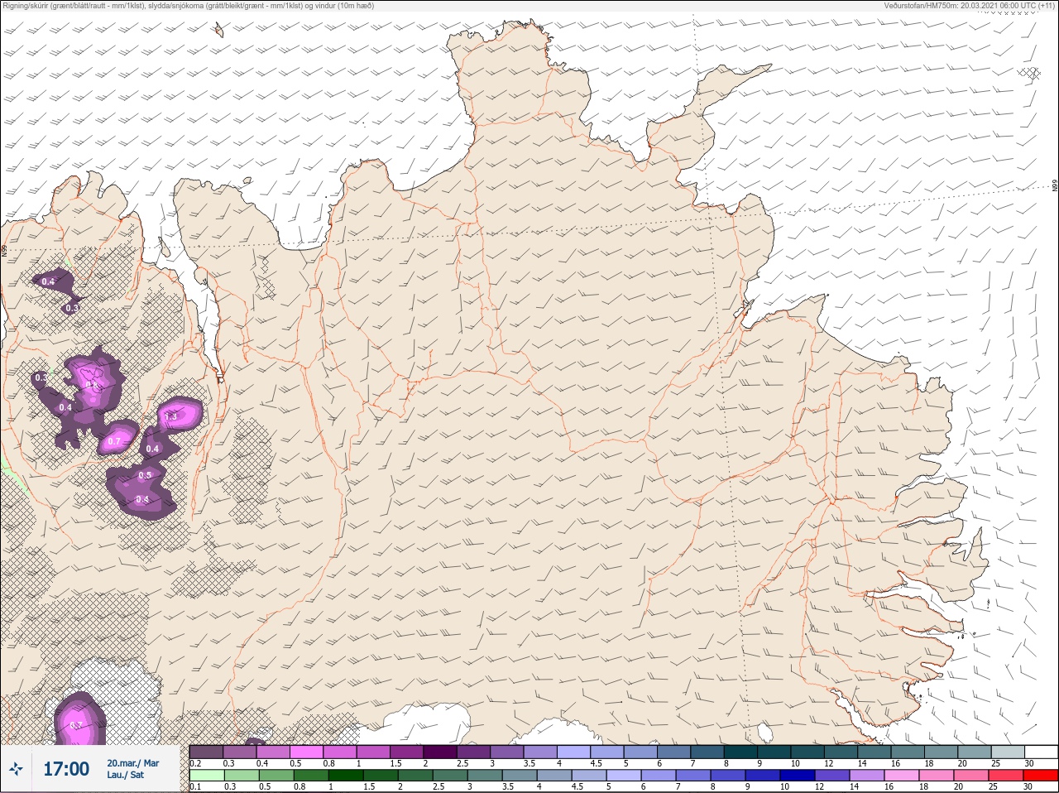Pick the upper legend darkest purple swatch labeled 2
Viewport: 1059px width, 793px height.
(441, 752)
